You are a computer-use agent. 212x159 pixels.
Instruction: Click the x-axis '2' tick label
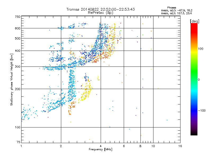61,146
